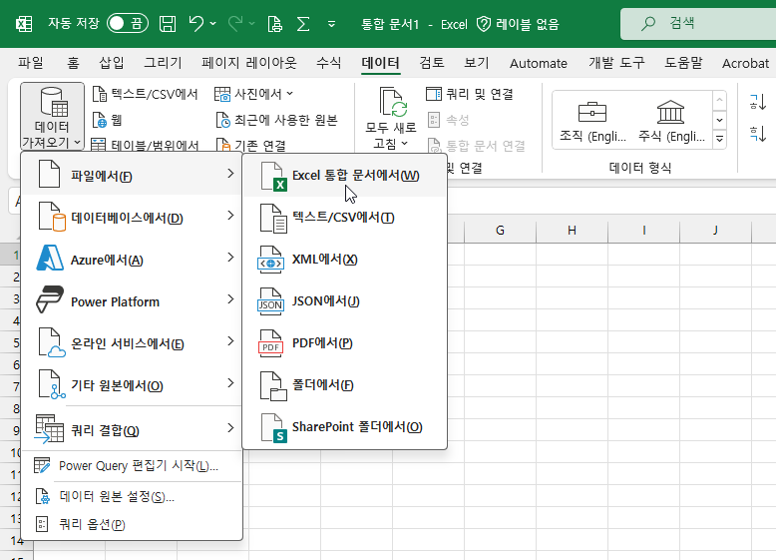Image resolution: width=776 pixels, height=560 pixels.
Task: Click the AutoSum sigma icon in title bar
Action: (303, 23)
